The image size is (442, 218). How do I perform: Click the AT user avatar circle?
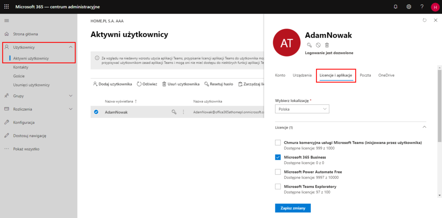[287, 43]
